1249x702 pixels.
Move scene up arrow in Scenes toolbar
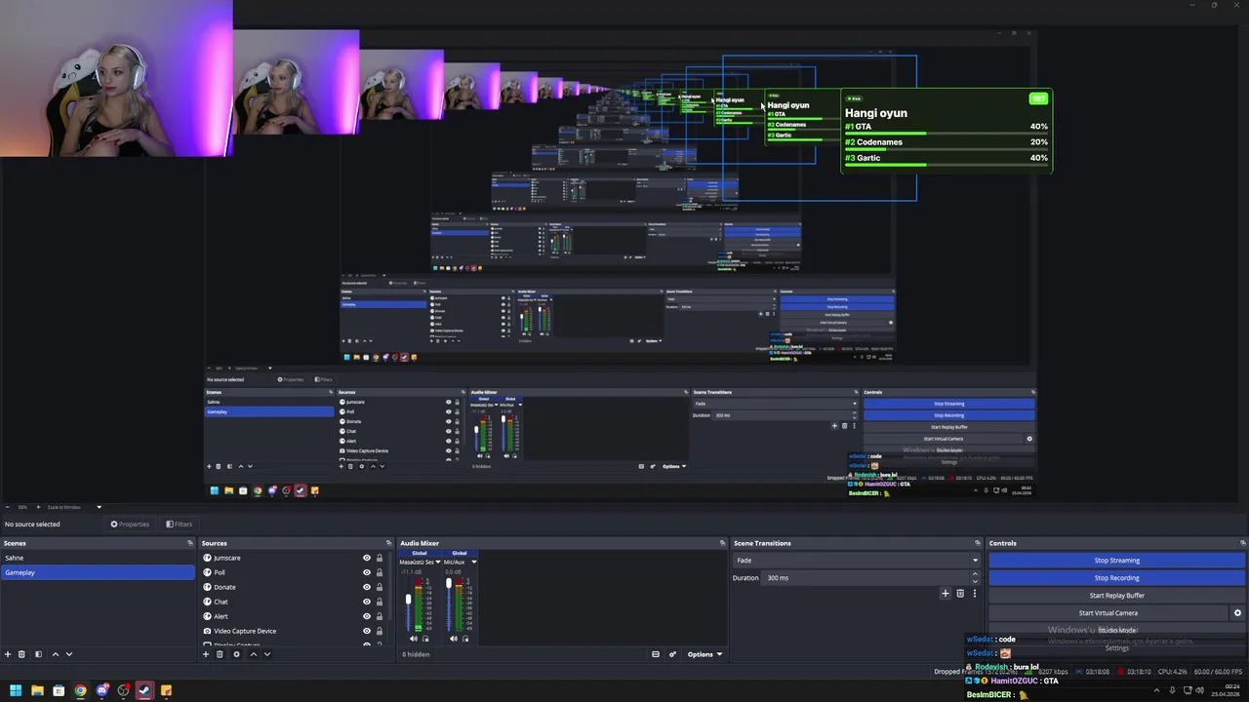point(55,654)
